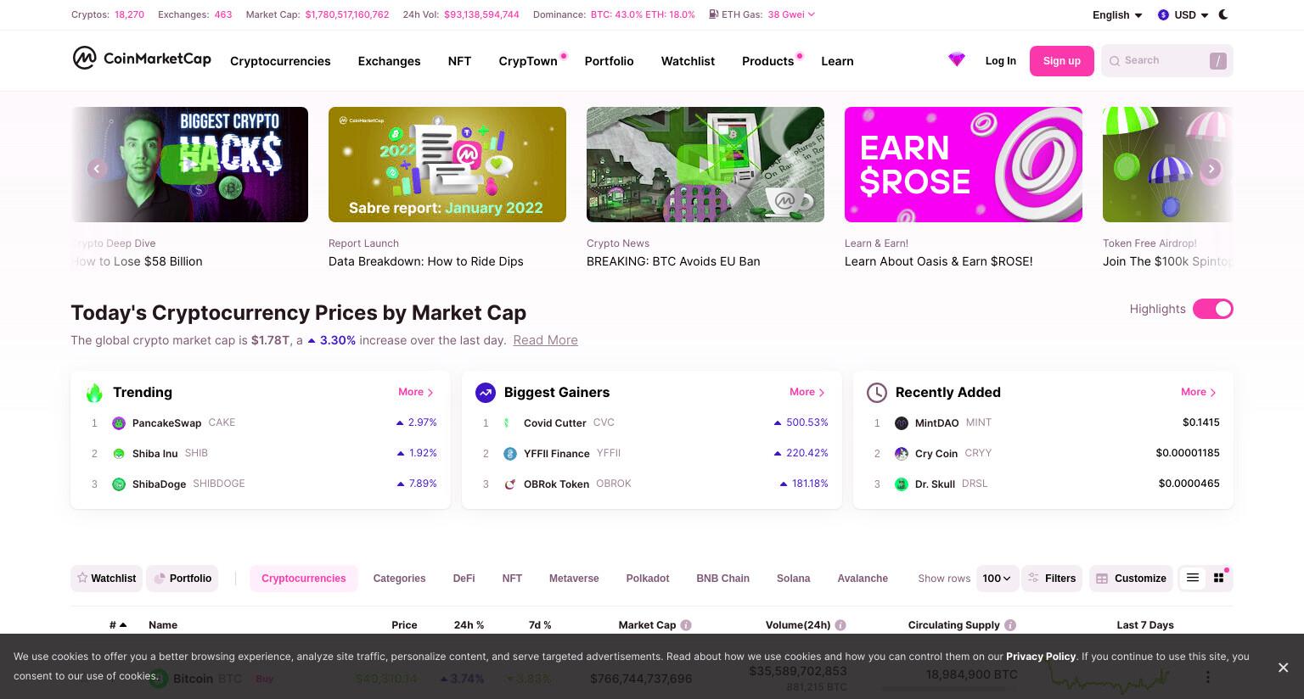Click carousel previous arrow
This screenshot has width=1304, height=699.
point(97,169)
